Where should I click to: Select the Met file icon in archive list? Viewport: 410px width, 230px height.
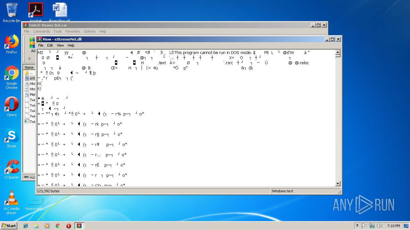tap(27, 95)
